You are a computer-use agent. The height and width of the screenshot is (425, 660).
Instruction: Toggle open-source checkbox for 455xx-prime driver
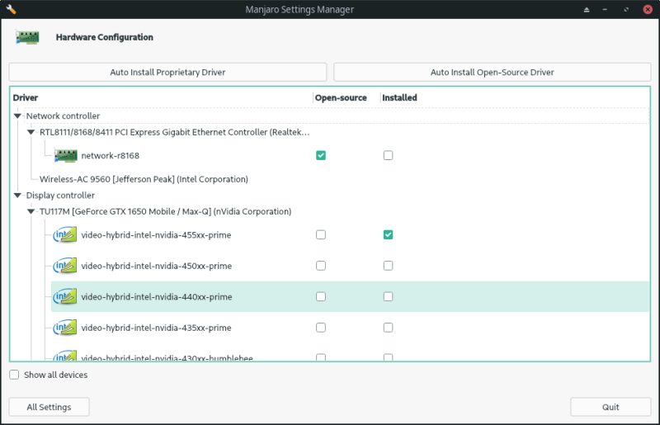[x=321, y=234]
